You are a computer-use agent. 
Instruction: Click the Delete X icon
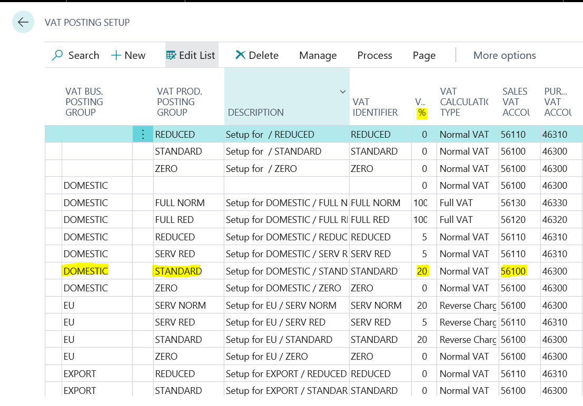(240, 55)
